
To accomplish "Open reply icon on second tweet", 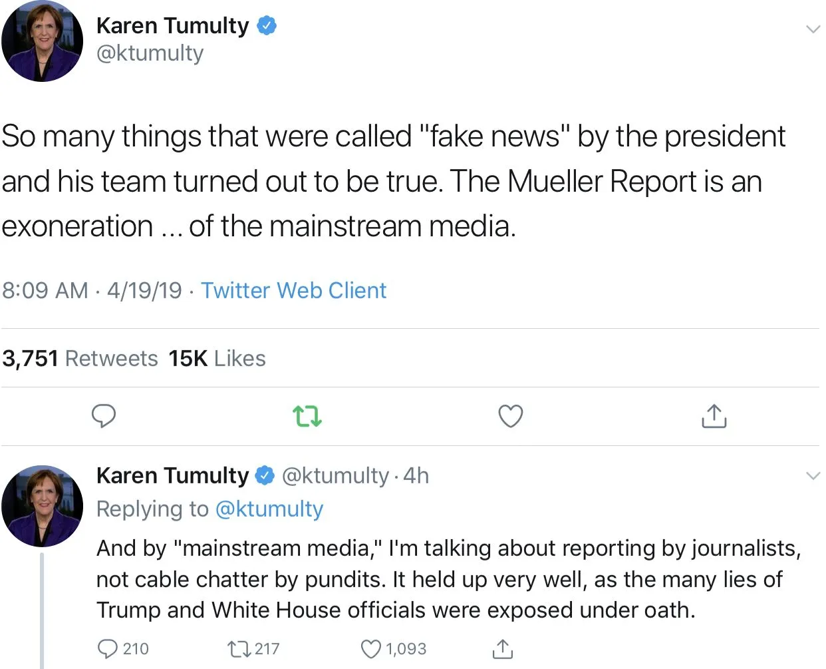I will pos(107,648).
